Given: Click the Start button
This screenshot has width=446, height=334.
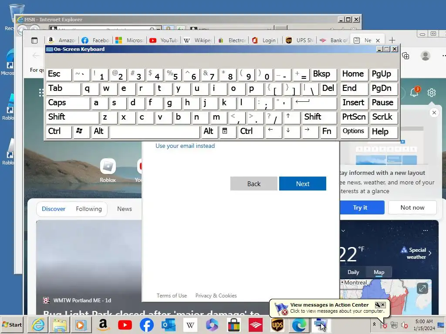Looking at the screenshot, I should coord(12,324).
